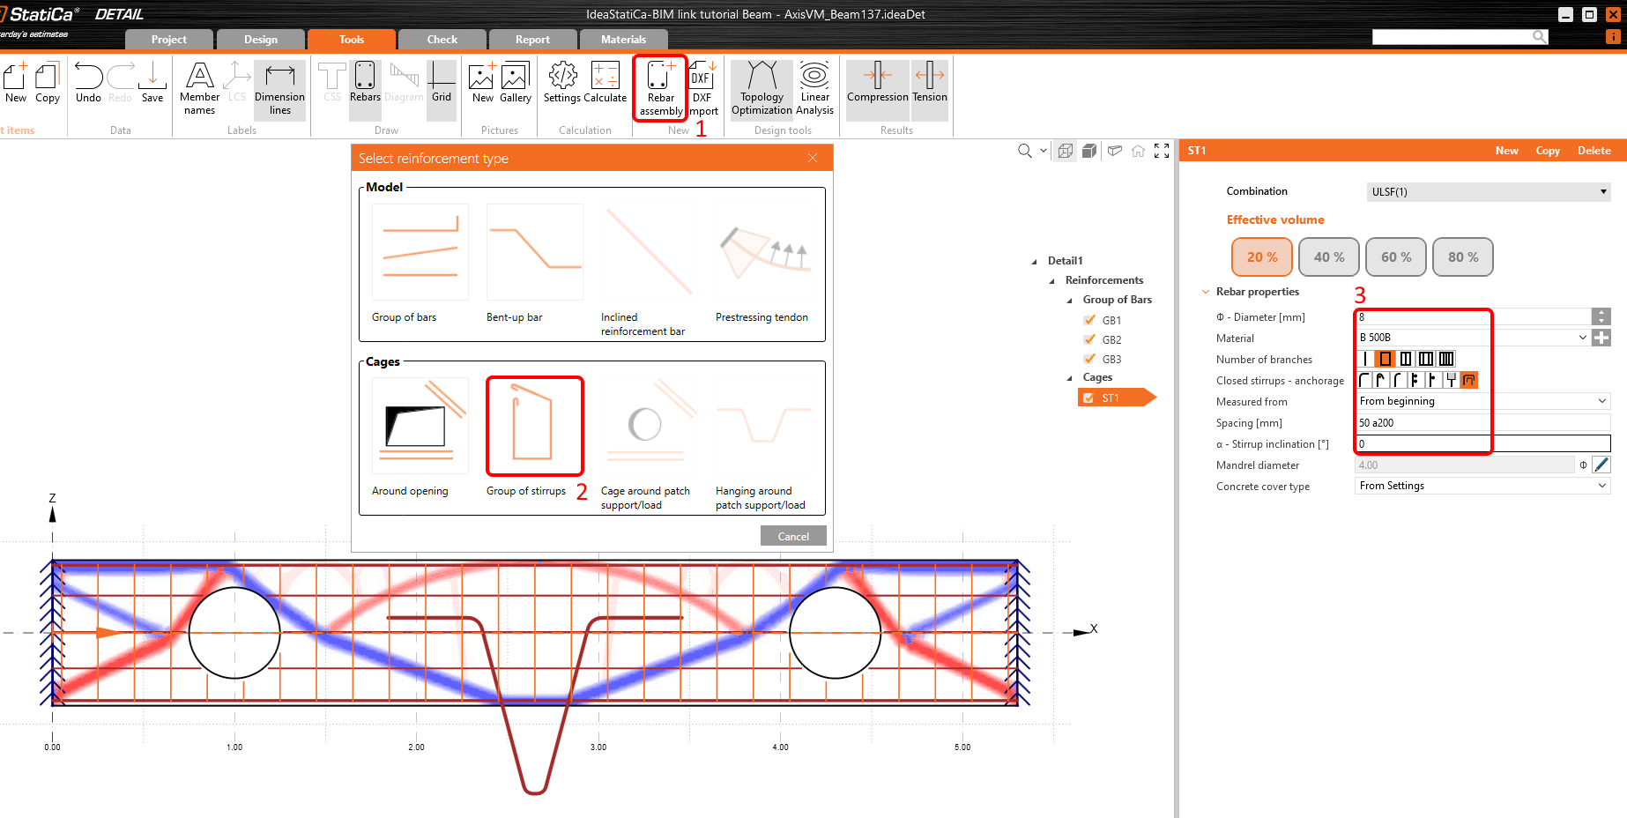Switch to the Check tab
Screen dimensions: 1627x818
pos(442,40)
